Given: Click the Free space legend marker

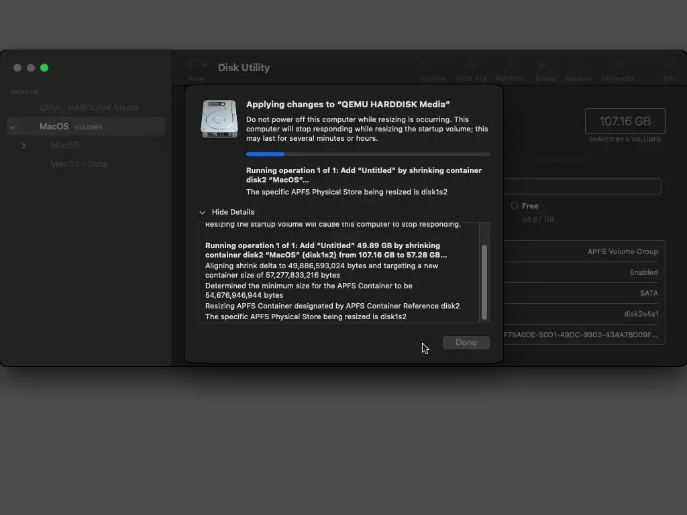Looking at the screenshot, I should [515, 205].
